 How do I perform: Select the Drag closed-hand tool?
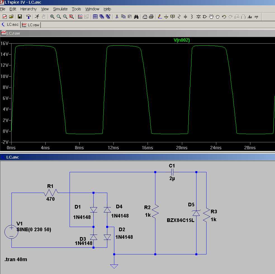click(x=218, y=17)
